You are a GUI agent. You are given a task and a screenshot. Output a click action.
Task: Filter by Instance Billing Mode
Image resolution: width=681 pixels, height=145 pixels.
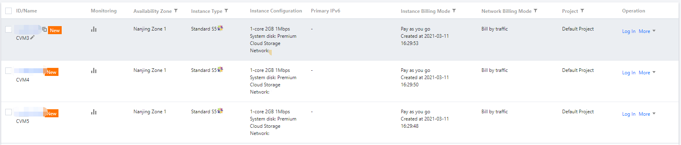point(454,11)
